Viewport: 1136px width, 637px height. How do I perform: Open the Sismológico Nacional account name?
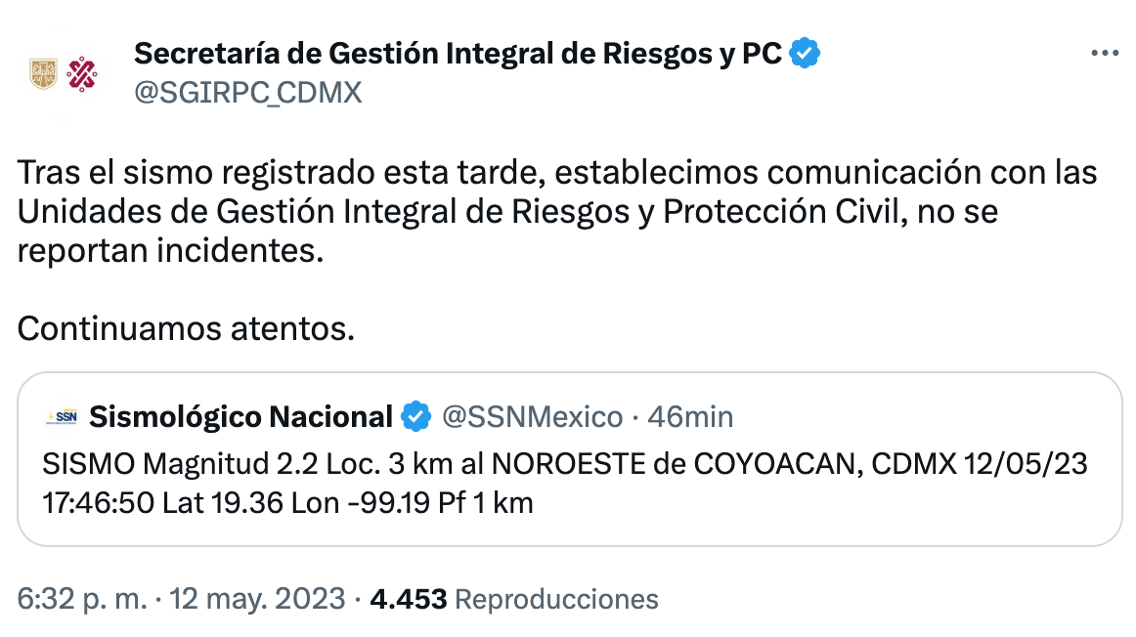240,418
